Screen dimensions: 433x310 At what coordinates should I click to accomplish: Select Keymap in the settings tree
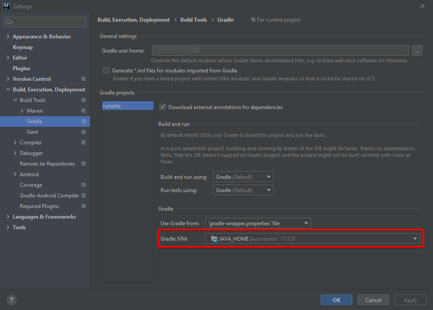point(22,47)
